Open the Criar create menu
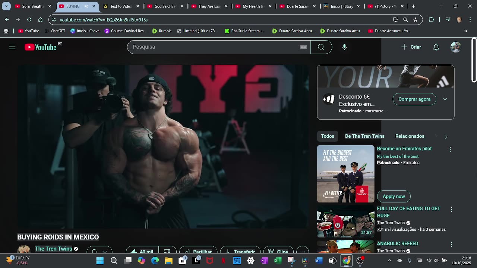 411,47
